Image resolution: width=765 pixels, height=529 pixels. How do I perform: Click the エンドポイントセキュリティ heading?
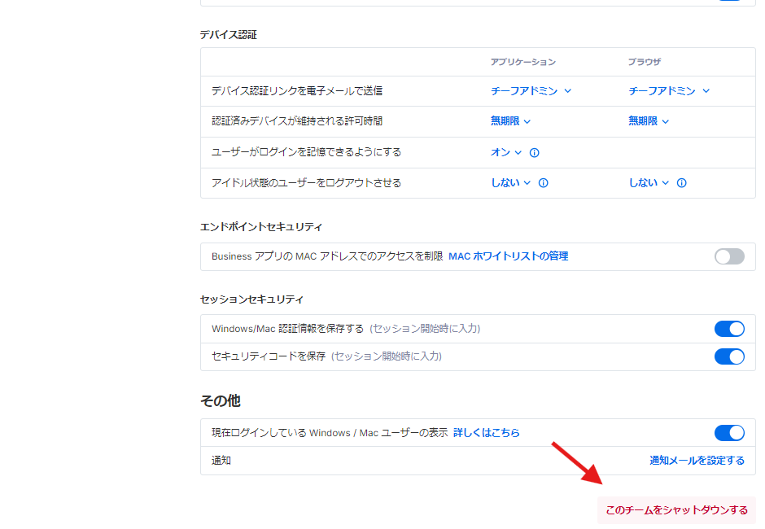(x=261, y=227)
